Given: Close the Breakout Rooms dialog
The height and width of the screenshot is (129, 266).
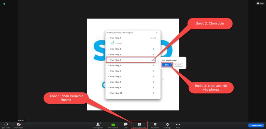Looking at the screenshot, I should click(157, 33).
